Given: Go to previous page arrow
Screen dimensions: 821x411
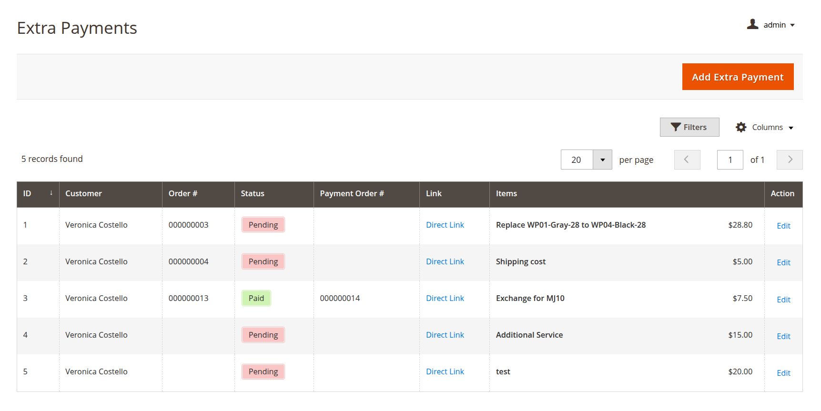Looking at the screenshot, I should 687,160.
